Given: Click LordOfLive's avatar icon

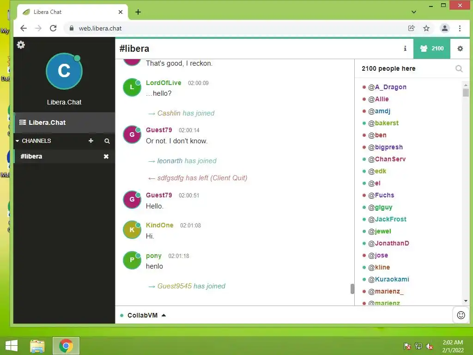Looking at the screenshot, I should coord(132,87).
